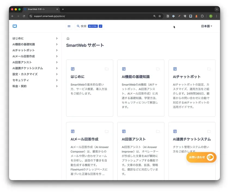Toggle the bookmark on the はじめに card
The image size is (229, 192).
click(106, 69)
